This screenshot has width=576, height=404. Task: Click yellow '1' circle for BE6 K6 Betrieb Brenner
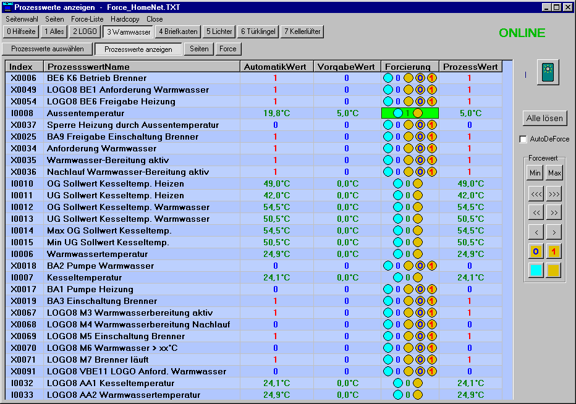[432, 78]
